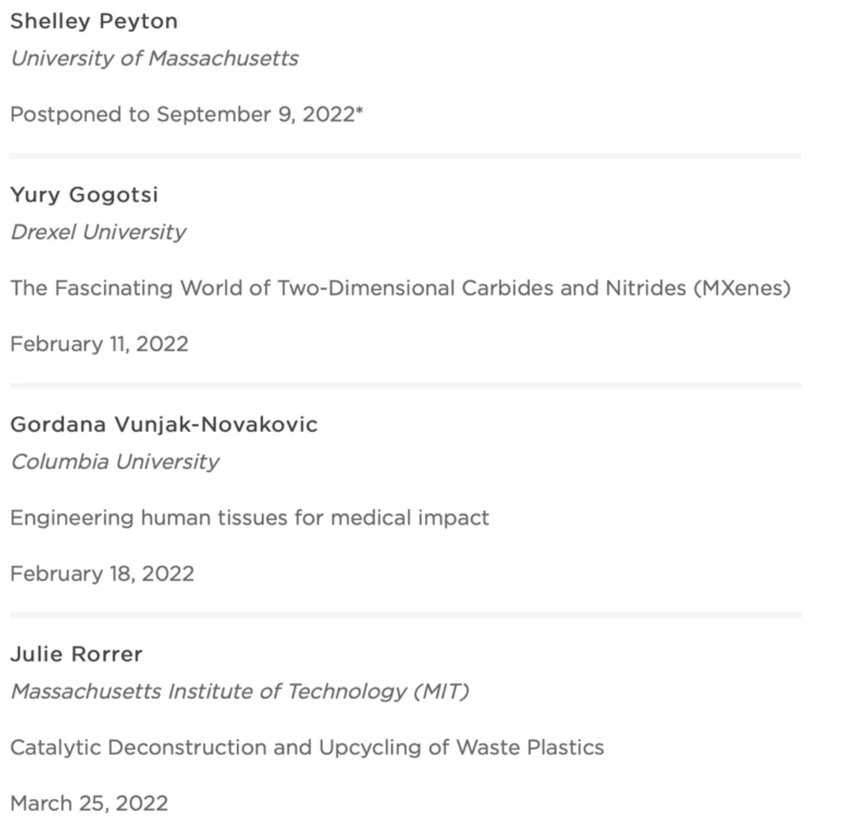Click the divider line above Gordana Vunjak-Novakovic
The image size is (861, 831).
pyautogui.click(x=405, y=386)
